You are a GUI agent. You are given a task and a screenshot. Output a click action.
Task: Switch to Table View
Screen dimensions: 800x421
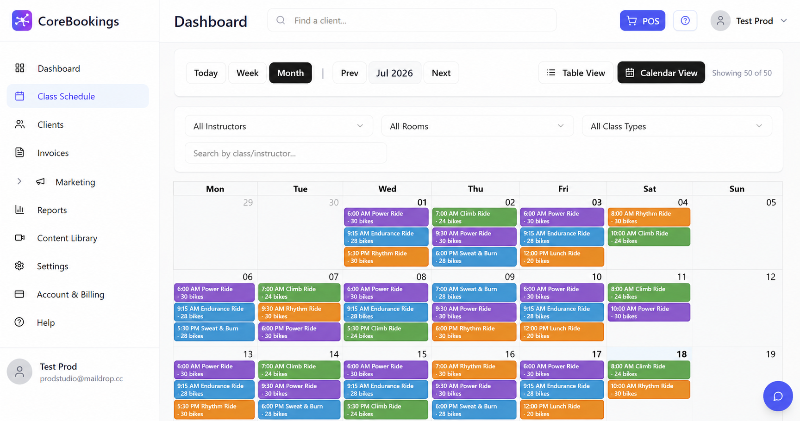(576, 73)
